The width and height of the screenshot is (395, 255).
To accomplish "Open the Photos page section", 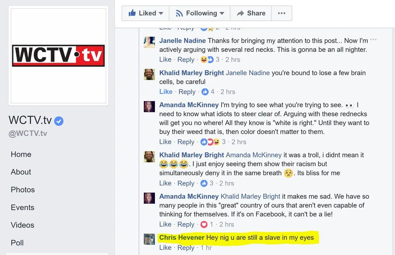I will pyautogui.click(x=23, y=189).
